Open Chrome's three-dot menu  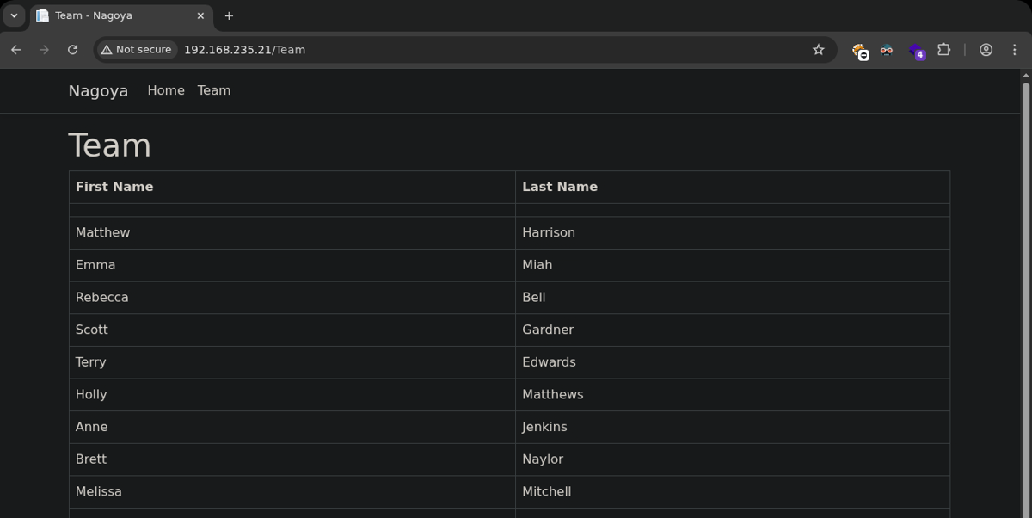[1015, 50]
